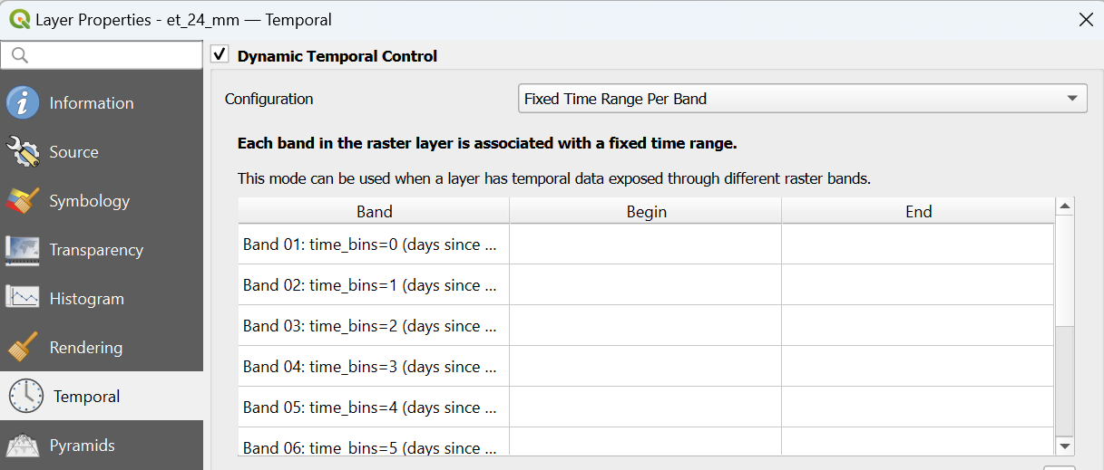Open the Configuration mode dropdown

coord(803,99)
